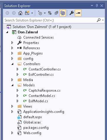
Task: Open the search options dropdown arrow
Action: pyautogui.click(x=103, y=20)
